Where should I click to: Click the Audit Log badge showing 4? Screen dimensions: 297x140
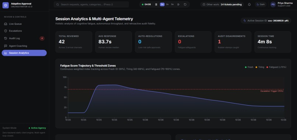tap(42, 38)
